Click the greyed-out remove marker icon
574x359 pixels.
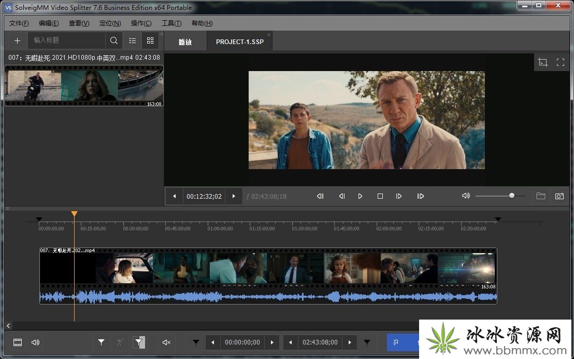coord(120,342)
